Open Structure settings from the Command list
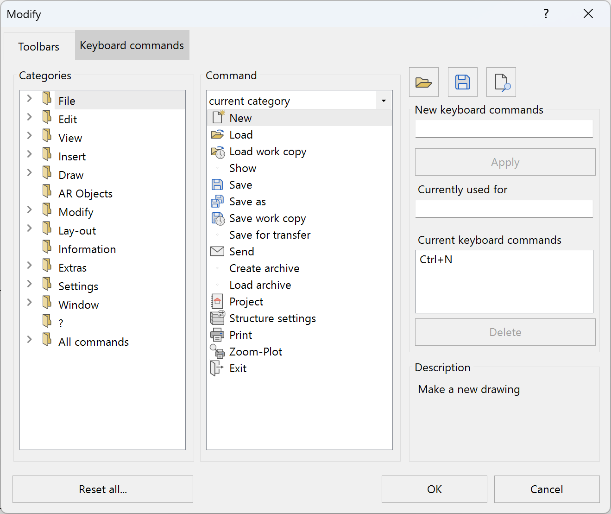 pyautogui.click(x=272, y=318)
